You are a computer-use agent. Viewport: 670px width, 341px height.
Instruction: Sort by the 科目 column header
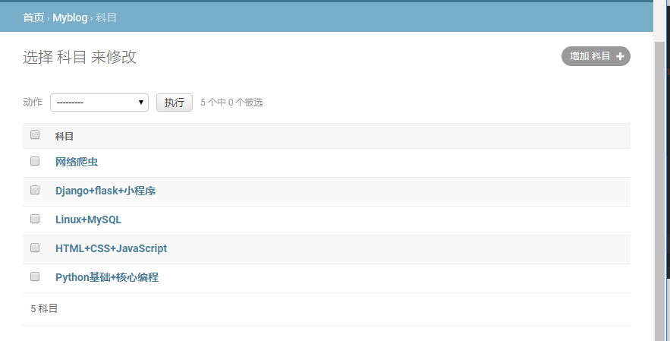64,137
